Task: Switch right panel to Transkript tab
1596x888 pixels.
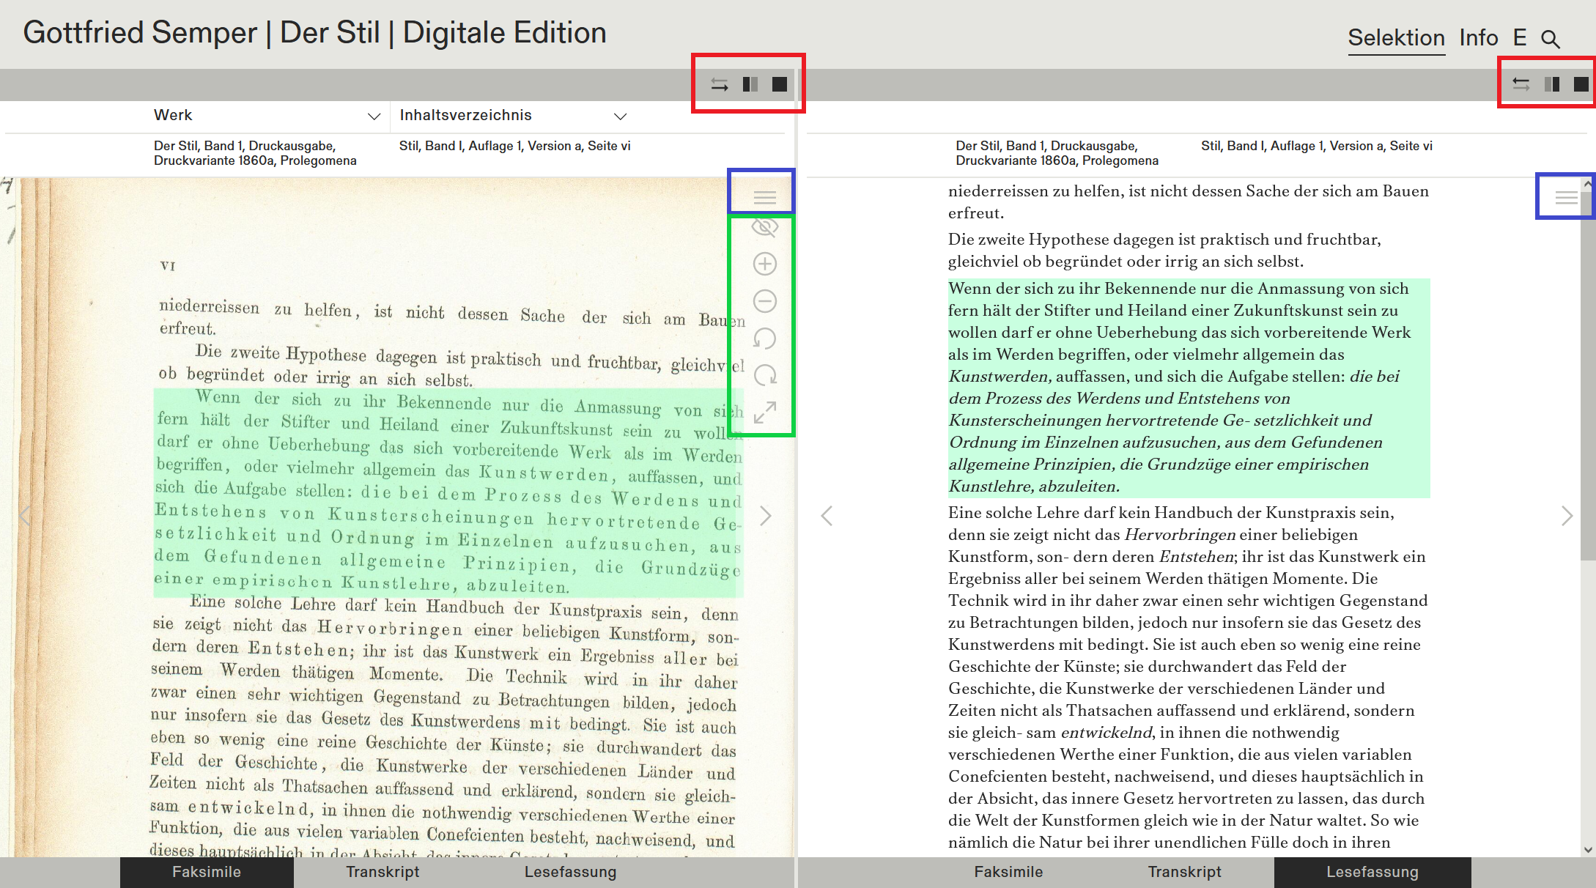Action: click(1184, 872)
